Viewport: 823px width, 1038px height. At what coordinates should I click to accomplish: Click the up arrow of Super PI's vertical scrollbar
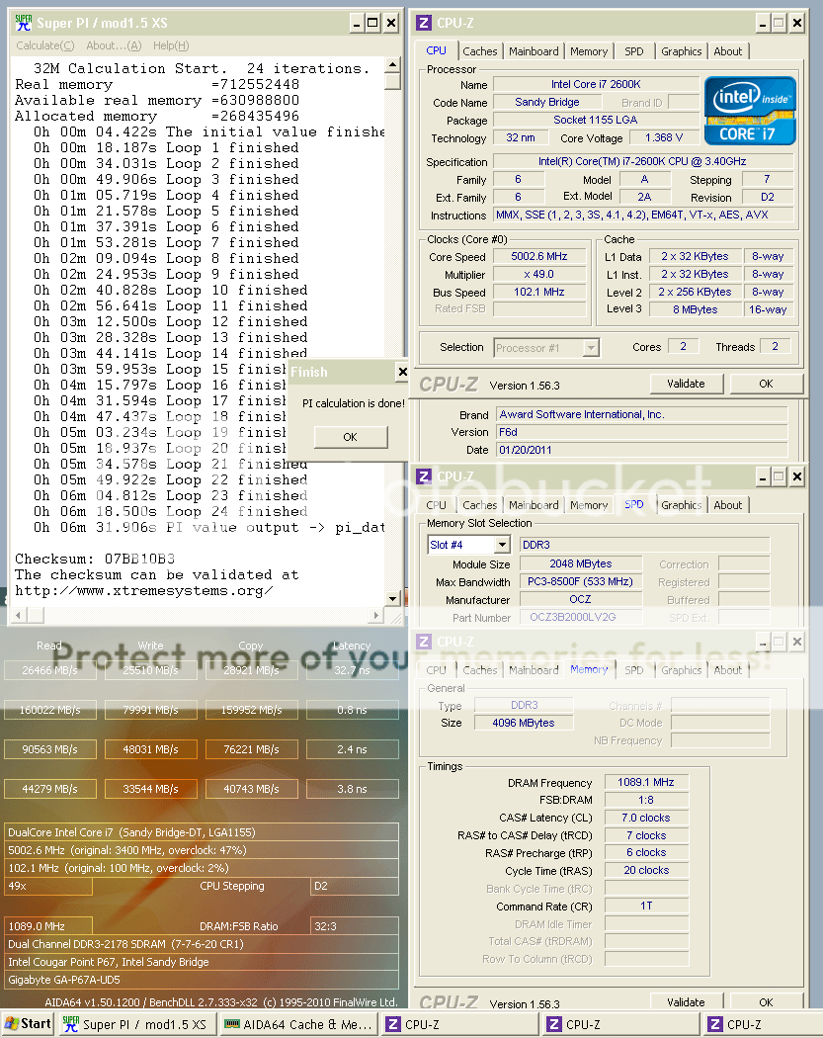392,65
